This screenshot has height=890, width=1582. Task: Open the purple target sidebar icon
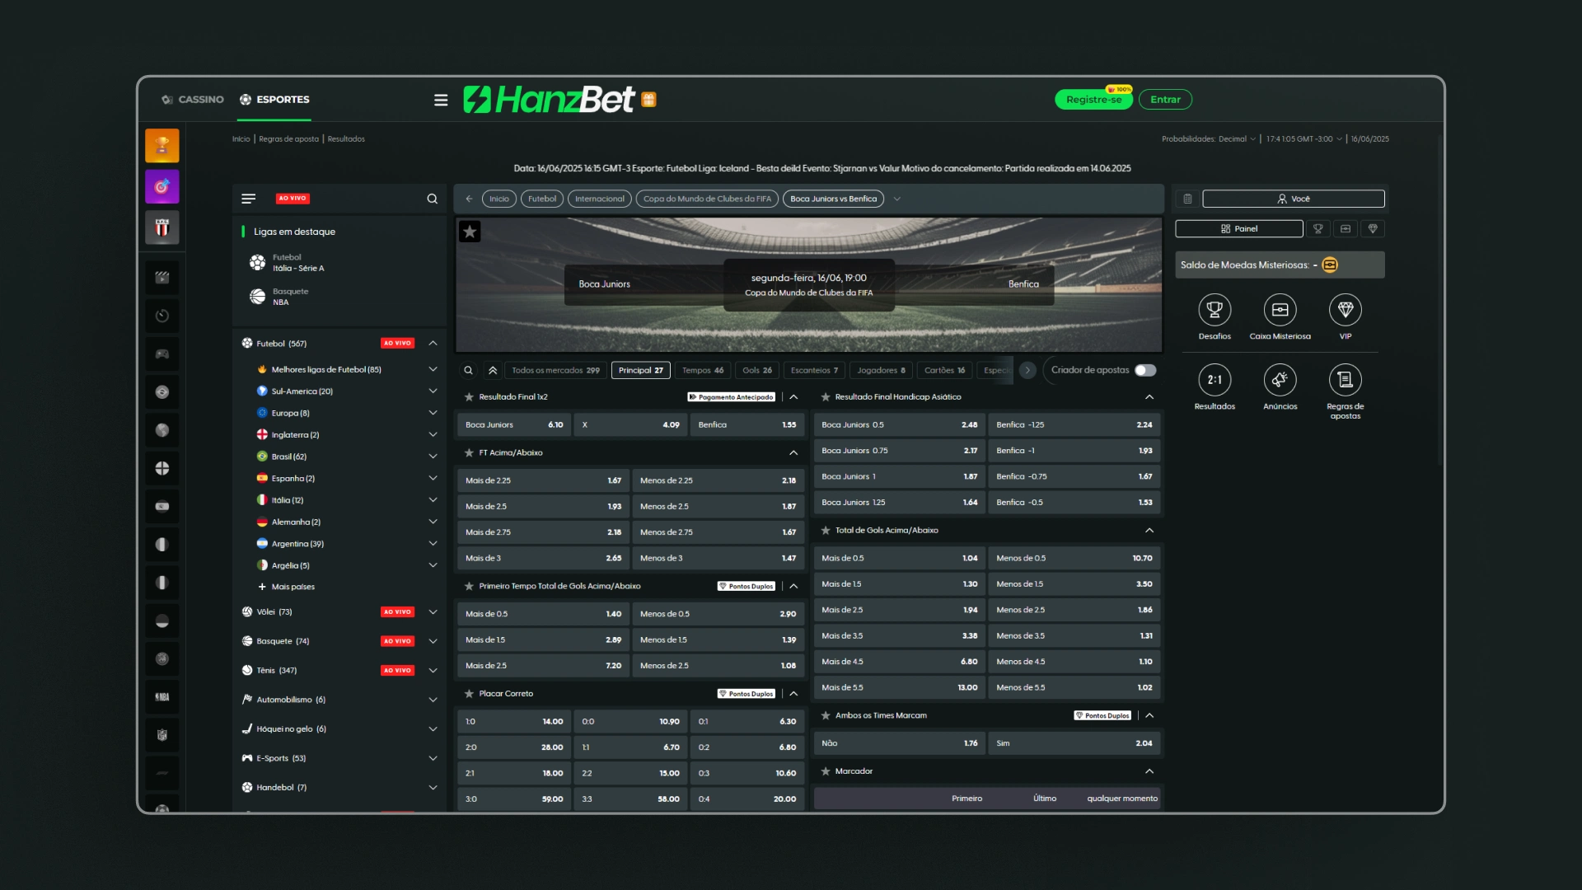[162, 186]
